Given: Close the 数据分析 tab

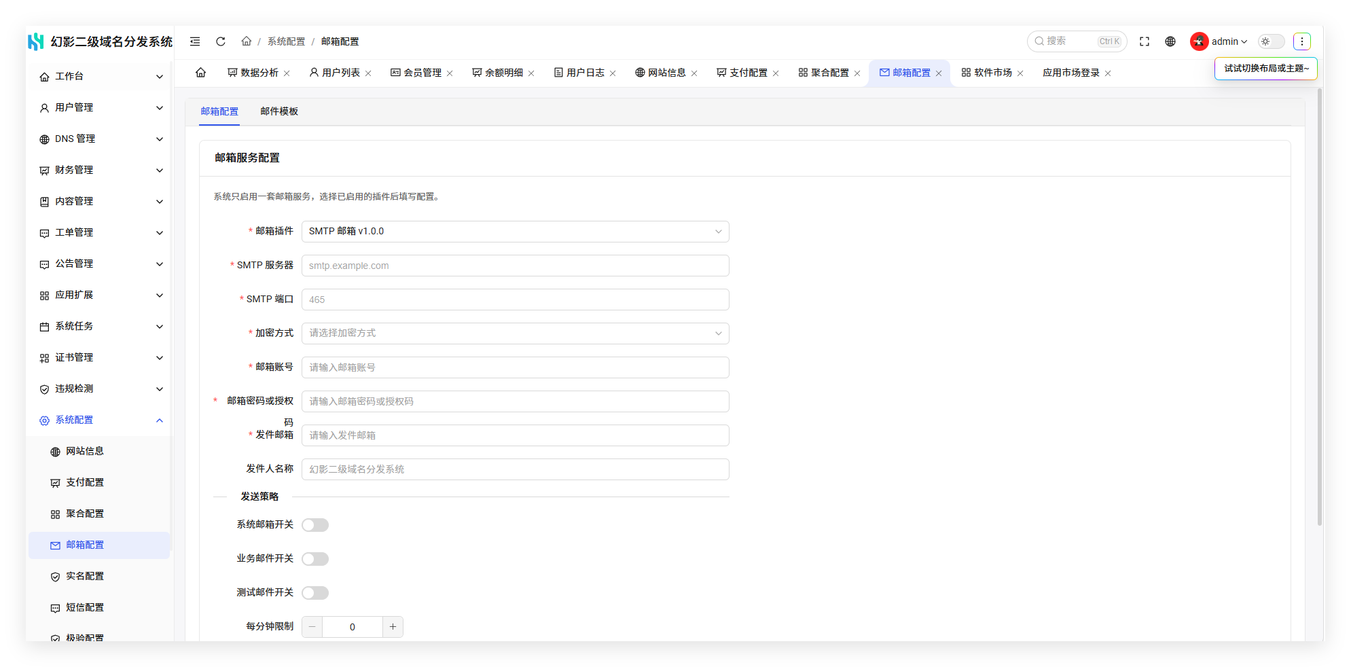Looking at the screenshot, I should click(287, 73).
